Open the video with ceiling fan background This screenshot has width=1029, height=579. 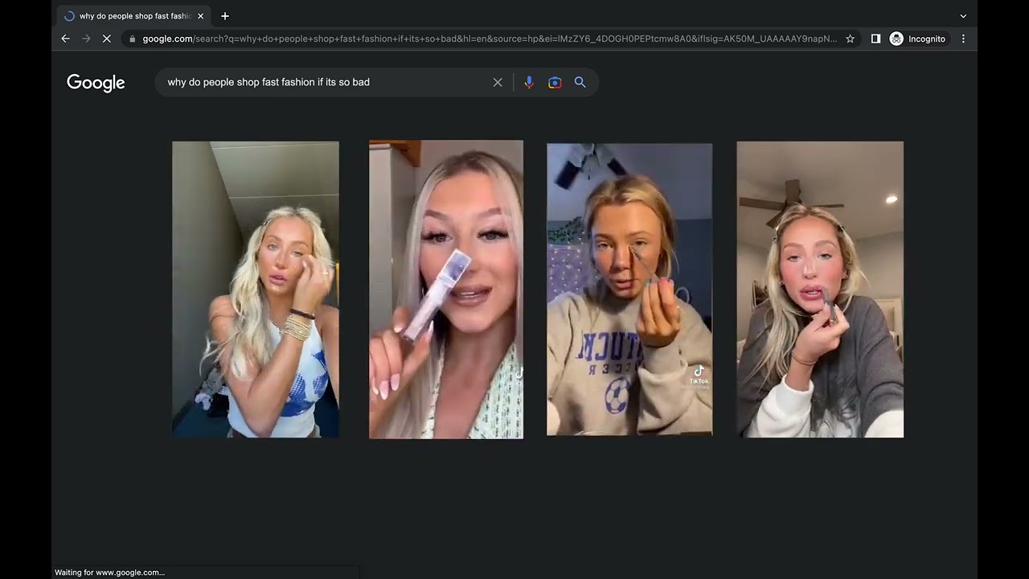click(x=820, y=289)
